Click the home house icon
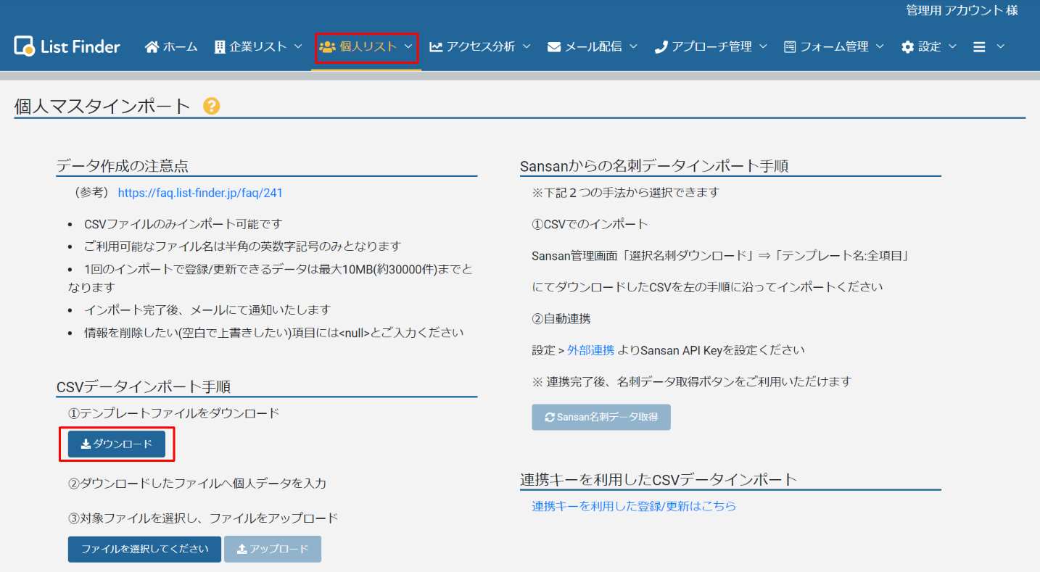The image size is (1040, 572). (152, 47)
